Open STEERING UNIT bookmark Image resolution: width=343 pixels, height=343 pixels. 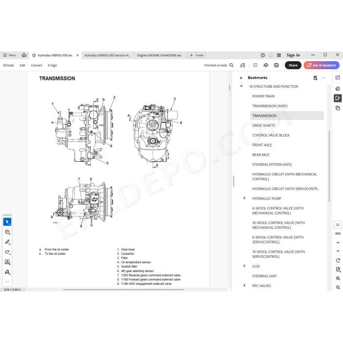pos(264,276)
